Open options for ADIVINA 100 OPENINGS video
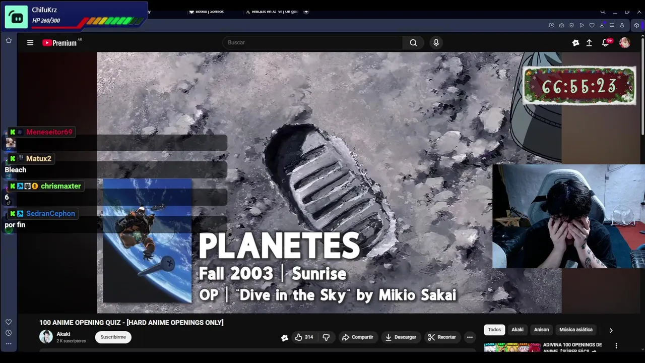 pyautogui.click(x=616, y=346)
